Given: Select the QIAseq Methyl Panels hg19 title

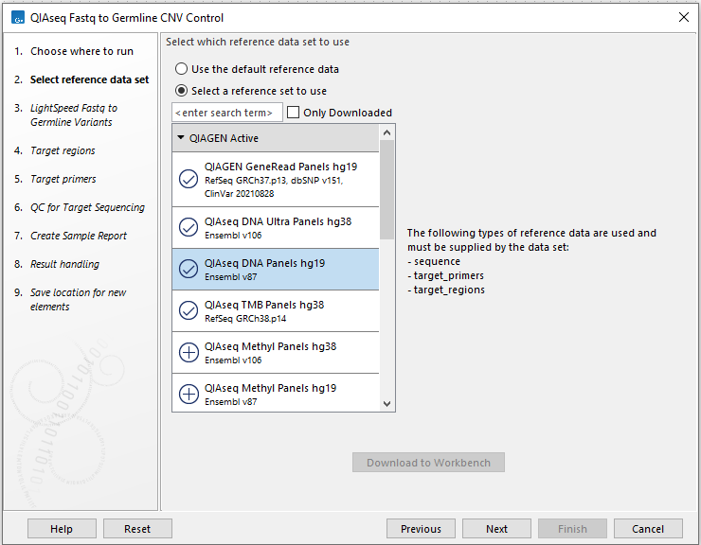Looking at the screenshot, I should coord(271,388).
